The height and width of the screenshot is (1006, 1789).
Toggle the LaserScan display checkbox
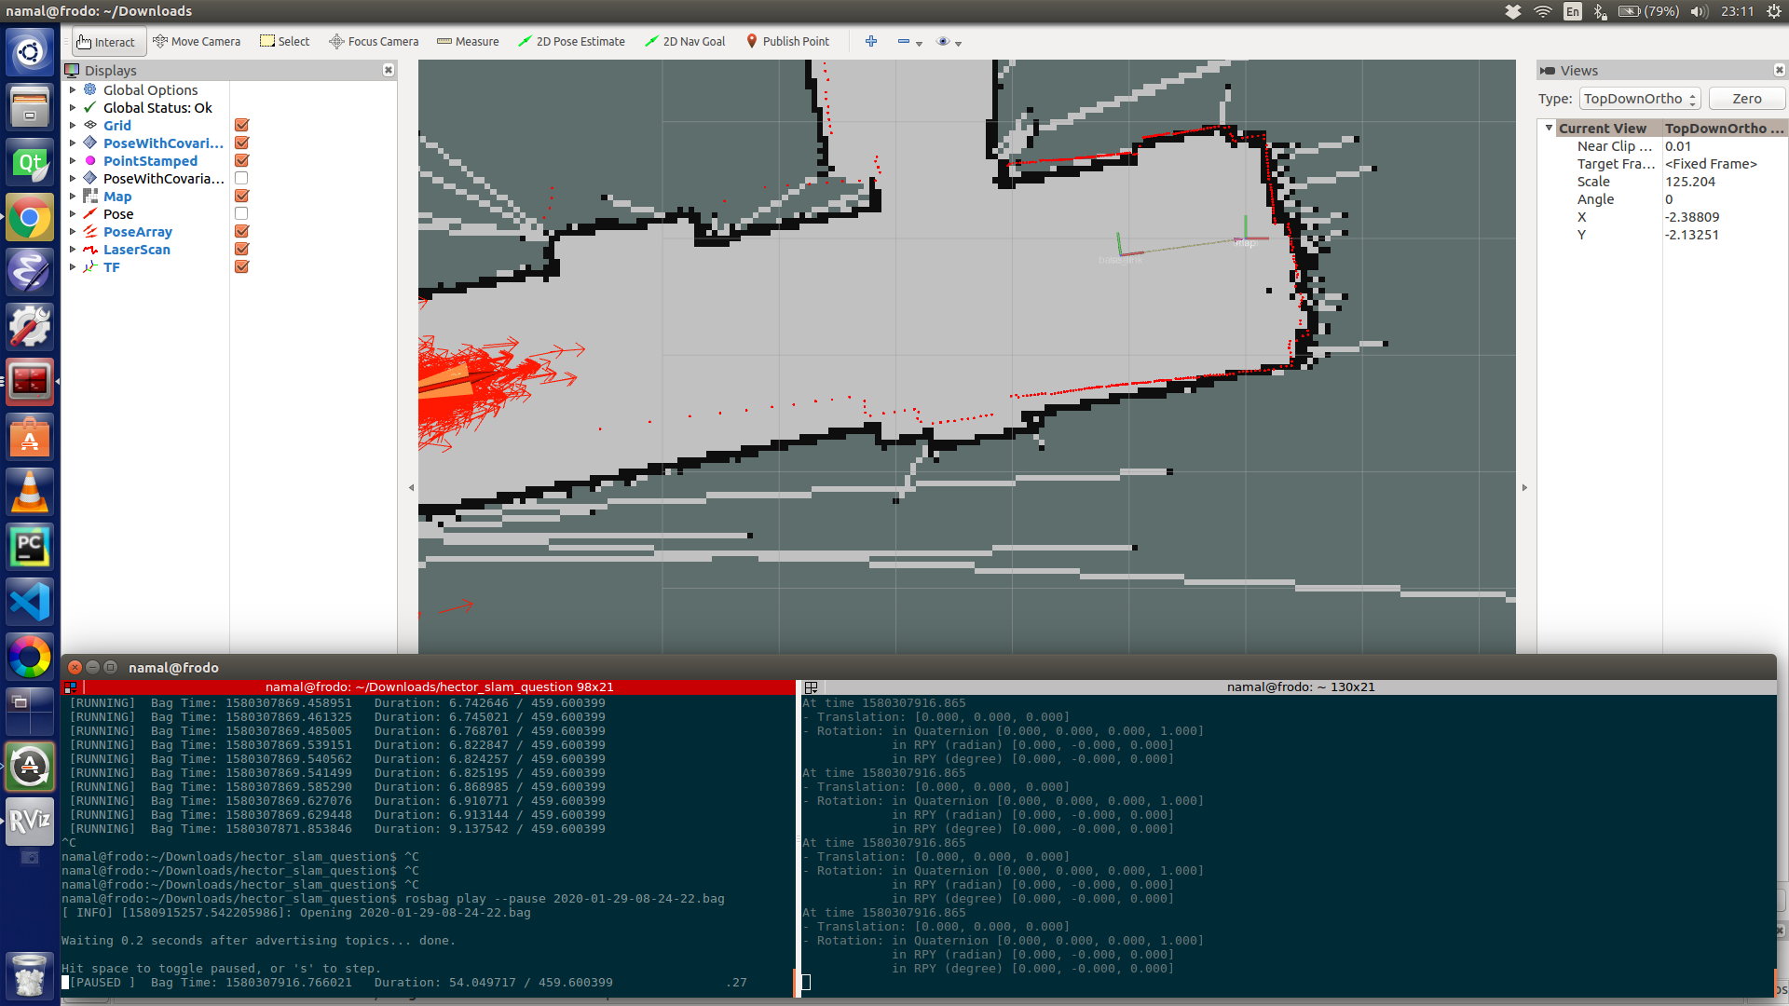241,250
